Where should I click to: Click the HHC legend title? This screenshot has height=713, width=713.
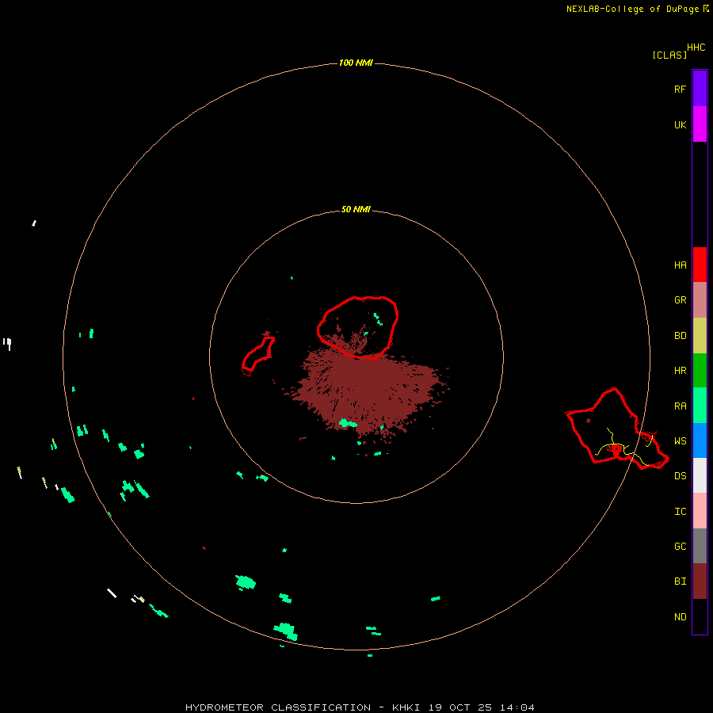[x=696, y=48]
